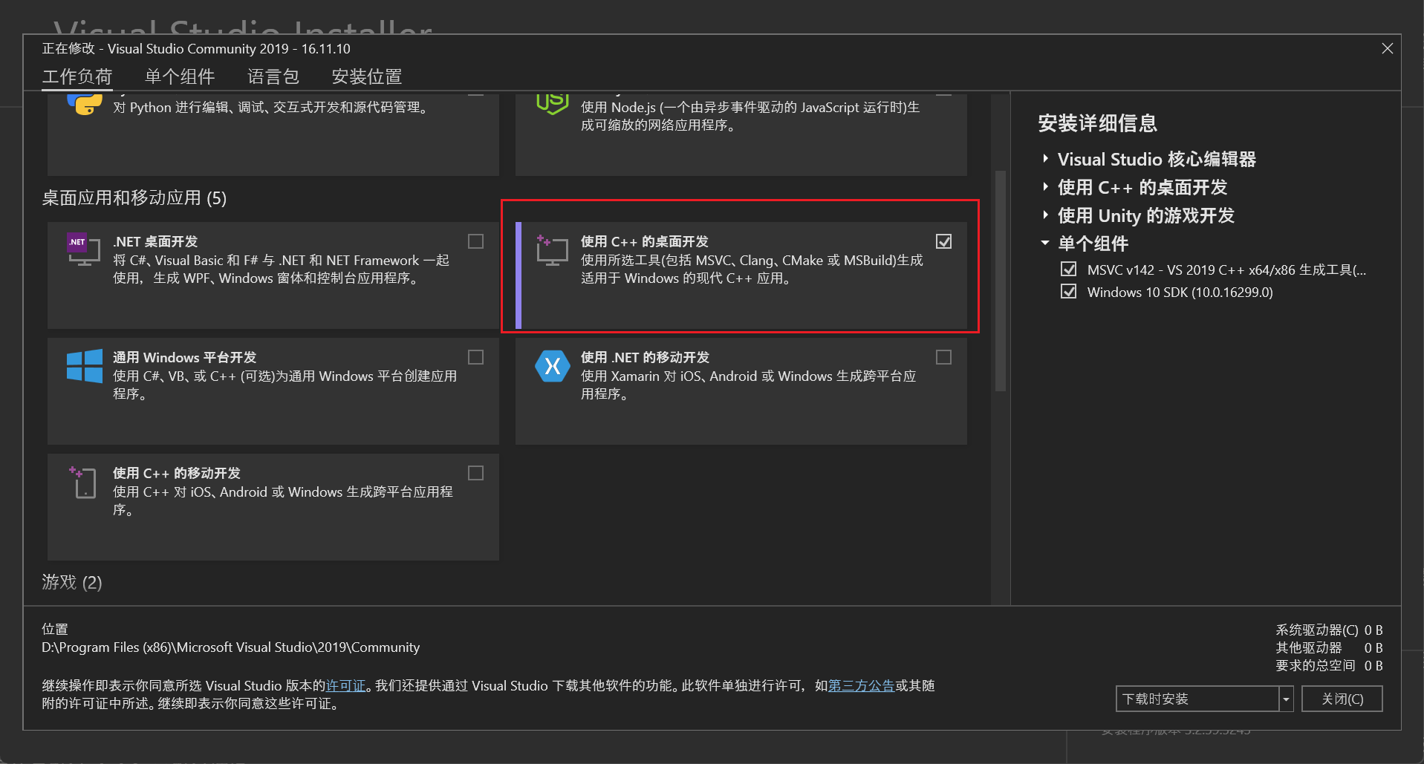Click the 安装详细信息 heading
1424x764 pixels.
pos(1098,123)
